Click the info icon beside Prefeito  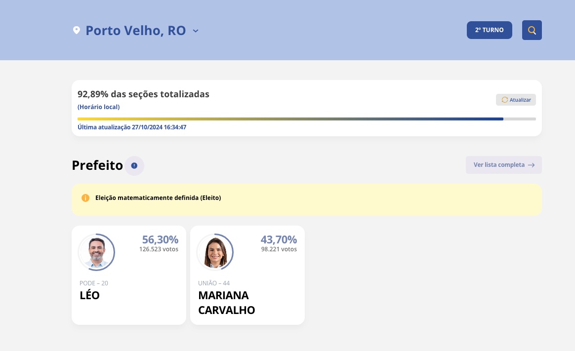pyautogui.click(x=134, y=165)
